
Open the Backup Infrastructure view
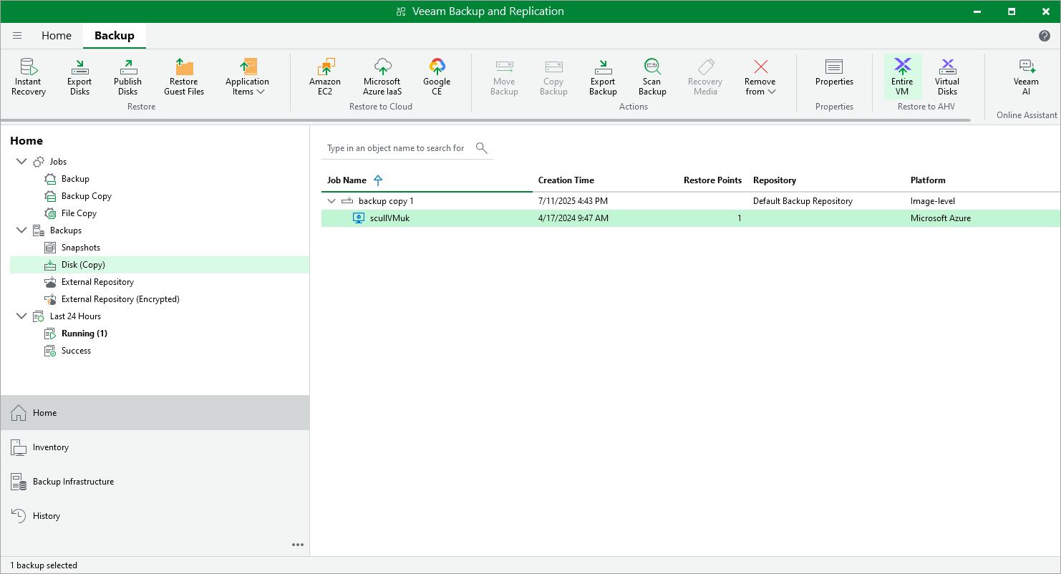[x=155, y=482]
